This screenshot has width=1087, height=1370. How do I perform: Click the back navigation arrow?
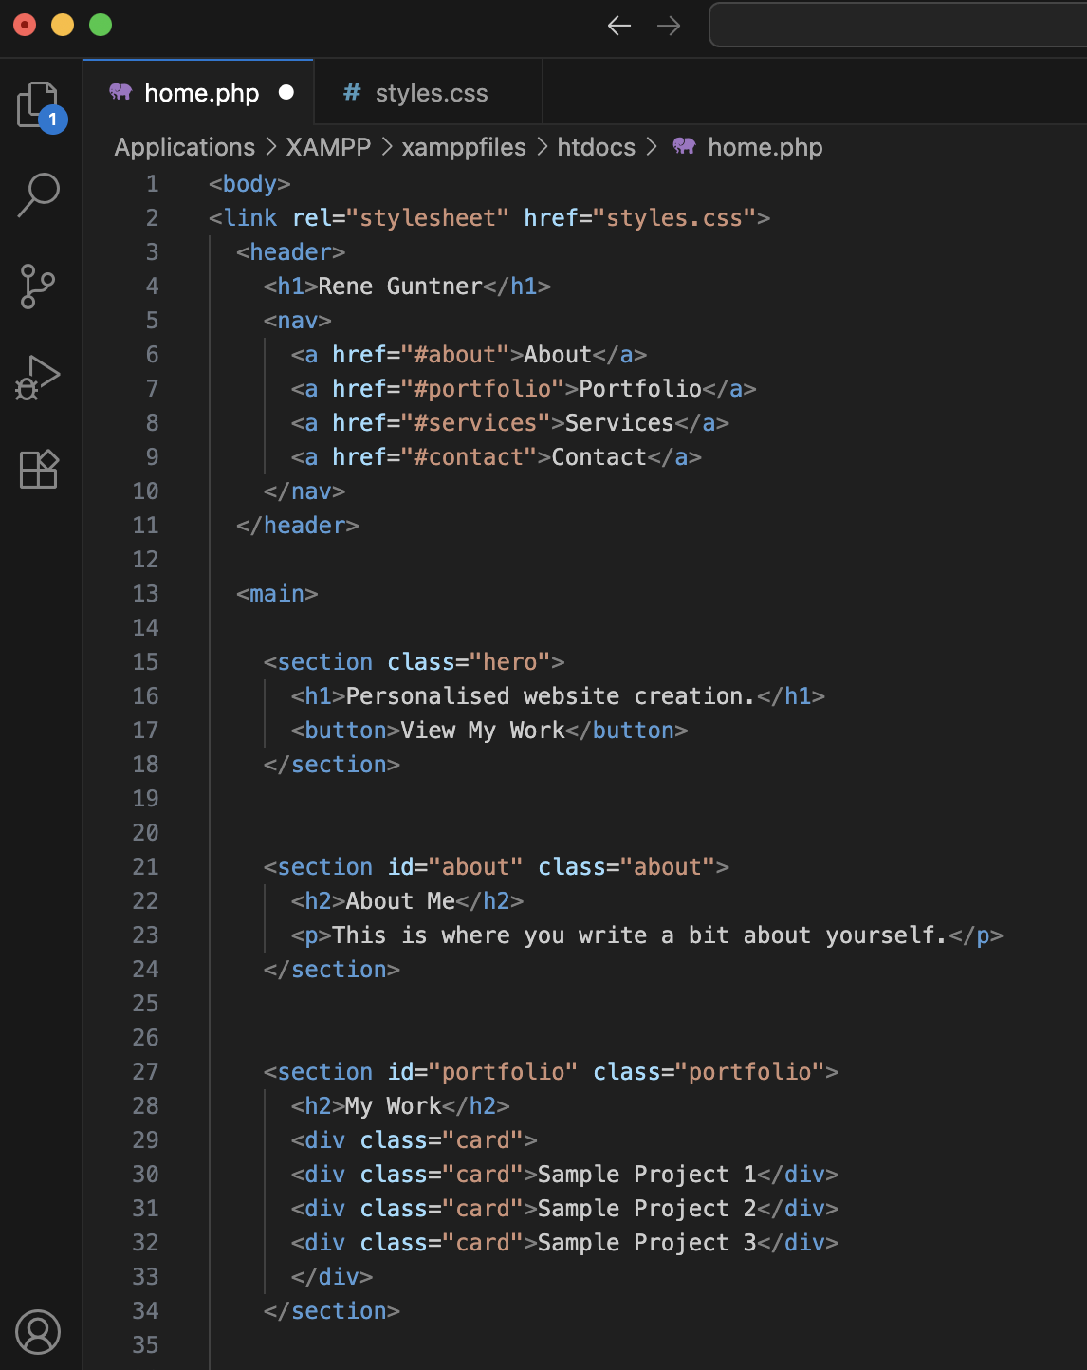[x=618, y=26]
